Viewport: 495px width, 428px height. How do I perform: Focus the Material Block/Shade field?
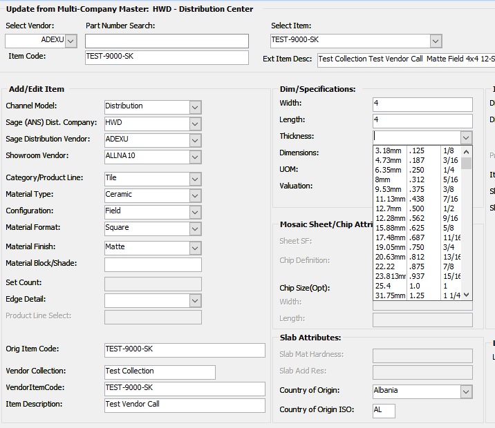(x=153, y=264)
